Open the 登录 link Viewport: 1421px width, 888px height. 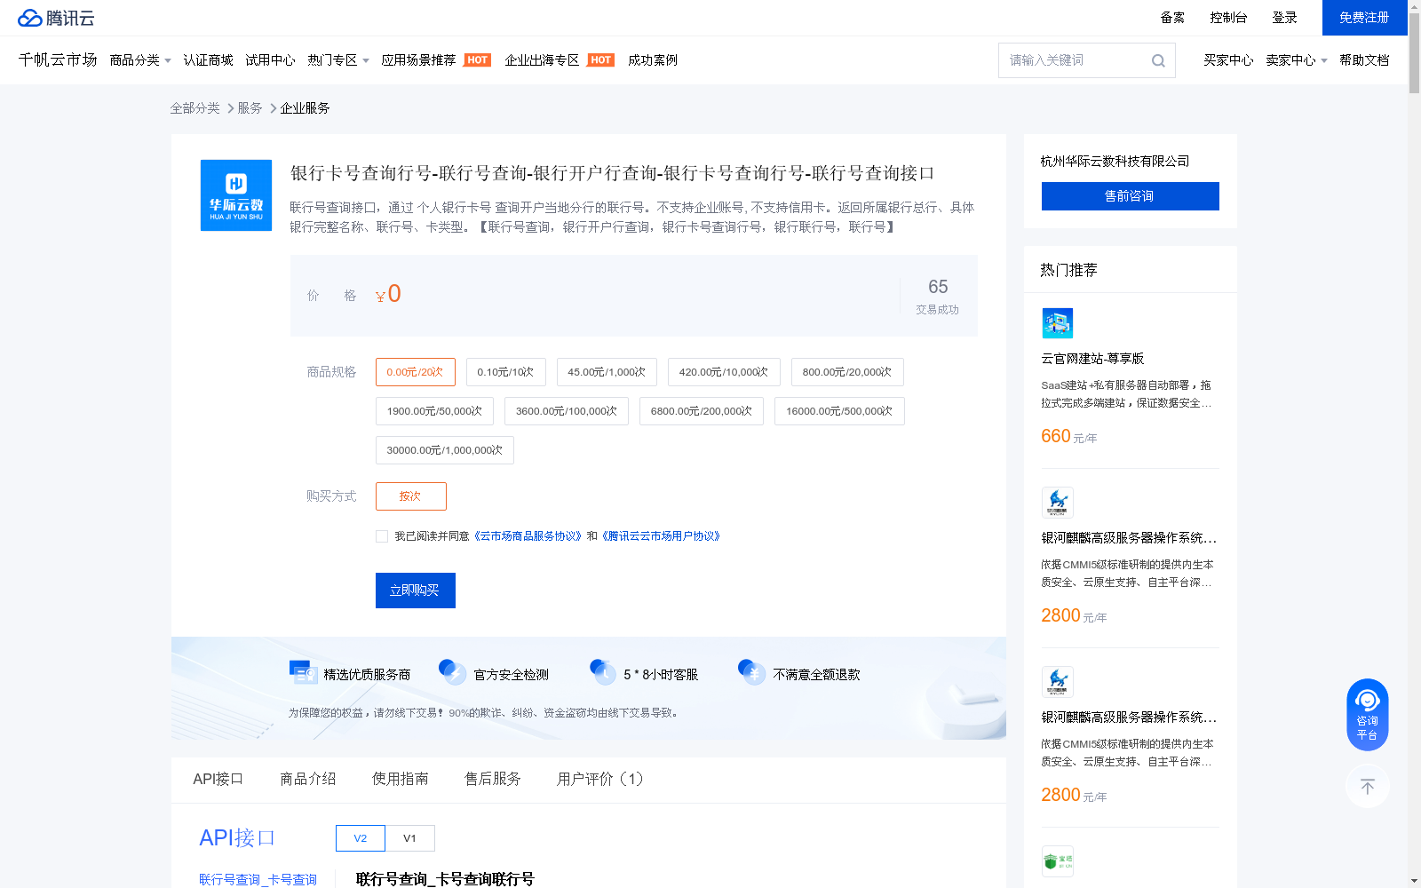point(1284,18)
